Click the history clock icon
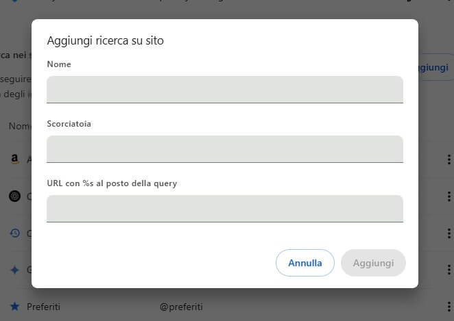Image resolution: width=454 pixels, height=321 pixels. [x=14, y=233]
